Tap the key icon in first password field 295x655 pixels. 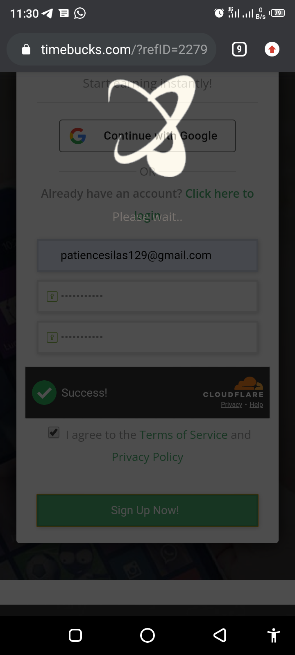tap(52, 296)
